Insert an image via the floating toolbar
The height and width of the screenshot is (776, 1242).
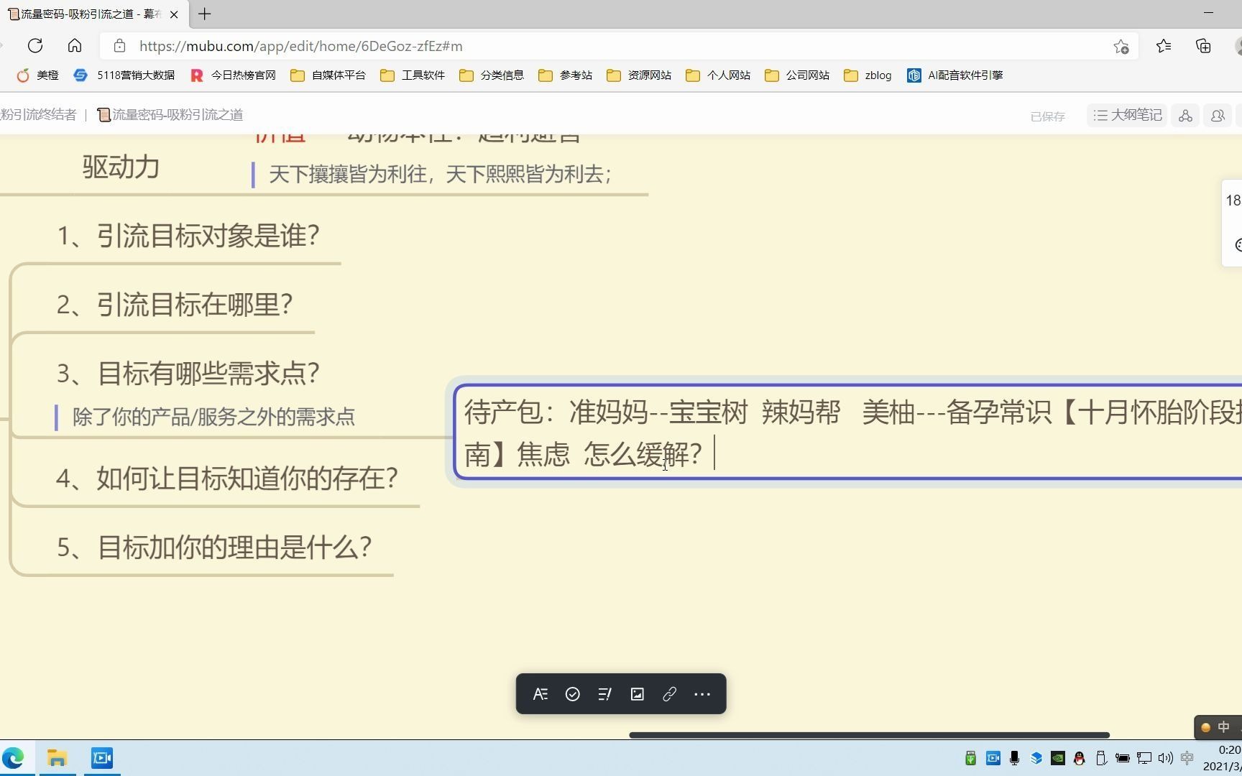[637, 694]
